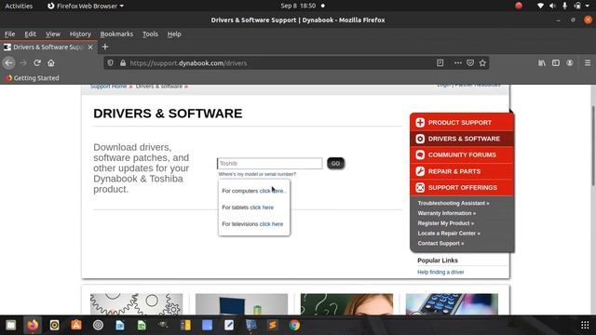Toggle reader view in address bar
This screenshot has width=596, height=335.
440,63
